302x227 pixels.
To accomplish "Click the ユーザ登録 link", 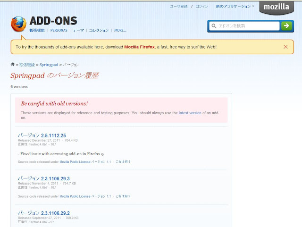I will [x=178, y=6].
